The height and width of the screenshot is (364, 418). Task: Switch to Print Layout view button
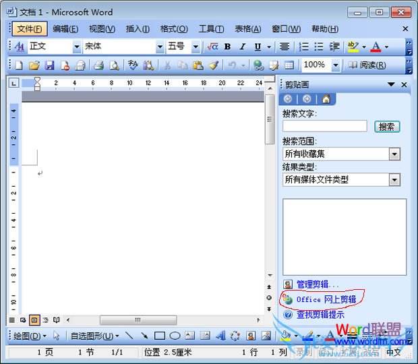pos(34,320)
